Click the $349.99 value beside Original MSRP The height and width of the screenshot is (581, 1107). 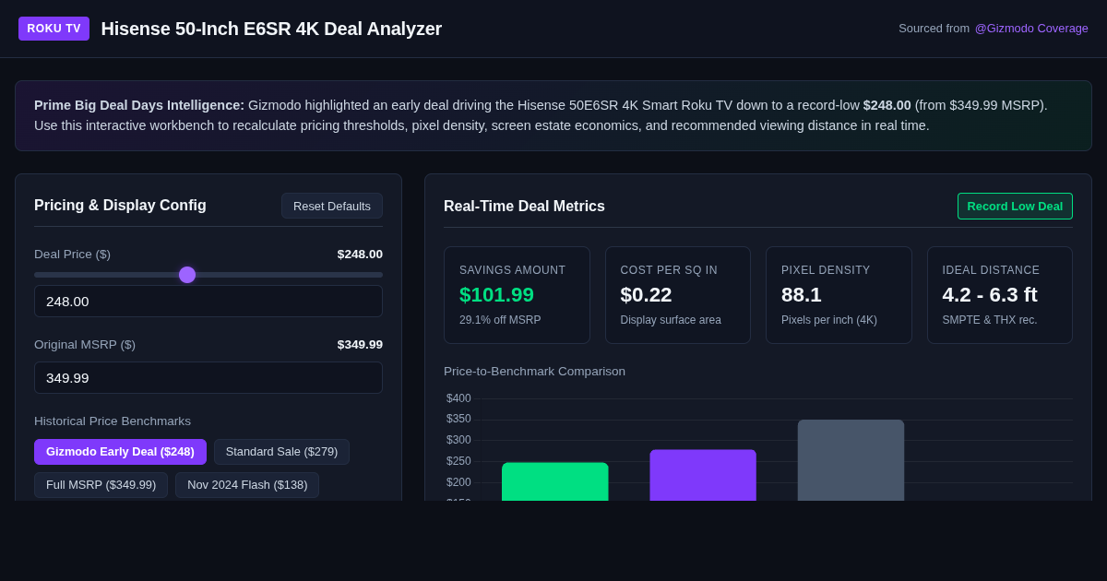360,345
